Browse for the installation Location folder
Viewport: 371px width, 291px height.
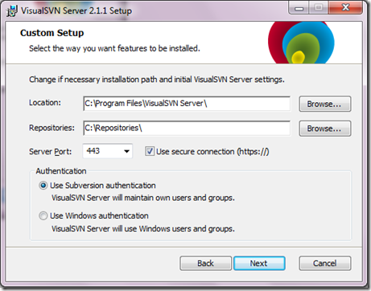coord(324,104)
